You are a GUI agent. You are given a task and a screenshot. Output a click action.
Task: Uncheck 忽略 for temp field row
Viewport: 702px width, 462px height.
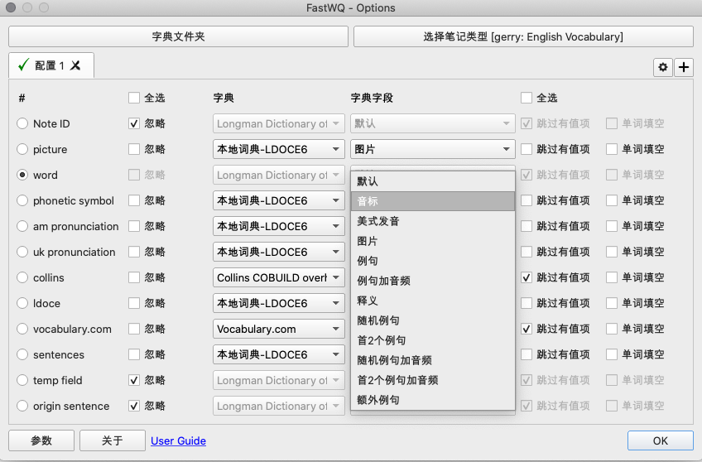pos(134,380)
